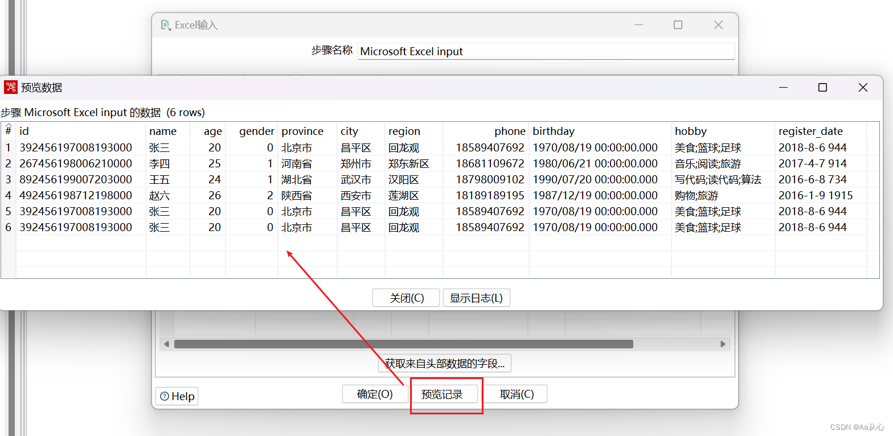Select phone cell 18798009102
The width and height of the screenshot is (893, 436).
486,179
